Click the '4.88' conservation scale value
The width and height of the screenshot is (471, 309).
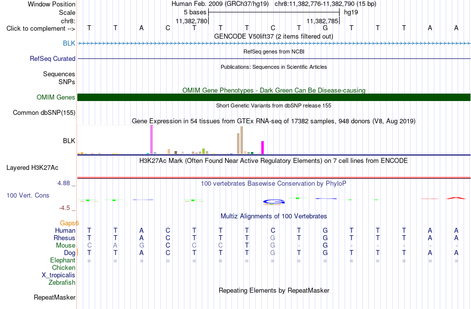coord(63,183)
